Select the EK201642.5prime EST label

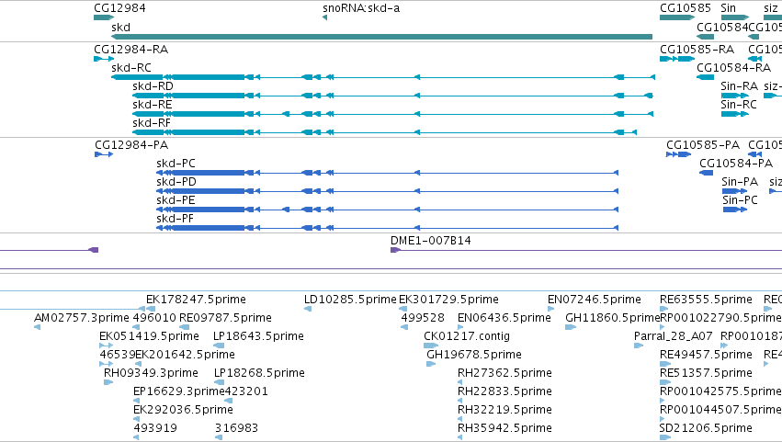(x=185, y=356)
